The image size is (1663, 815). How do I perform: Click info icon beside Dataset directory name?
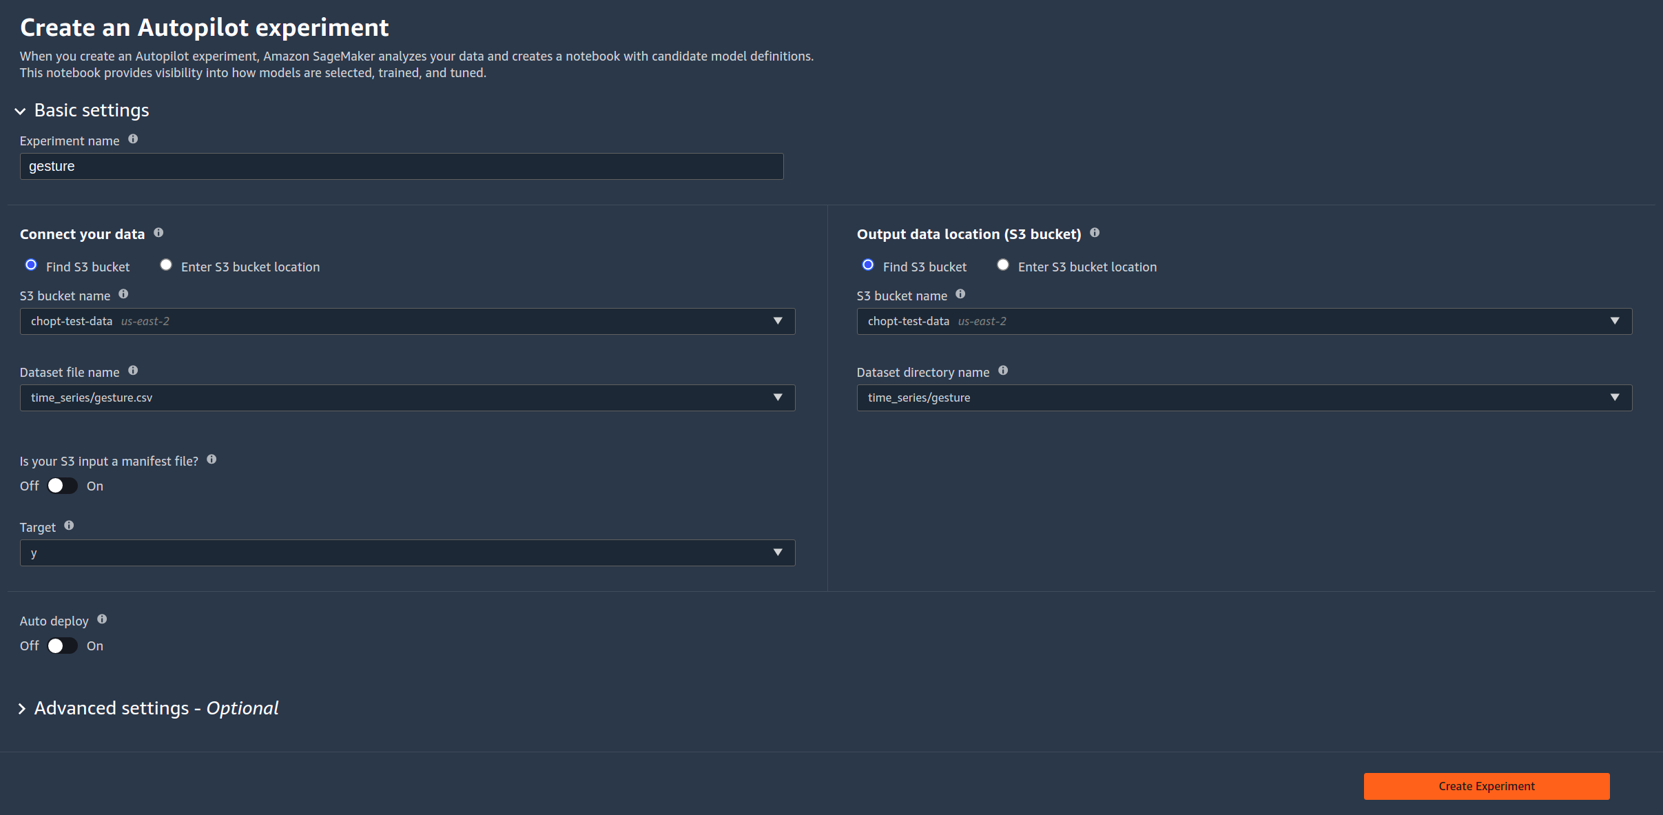1003,371
